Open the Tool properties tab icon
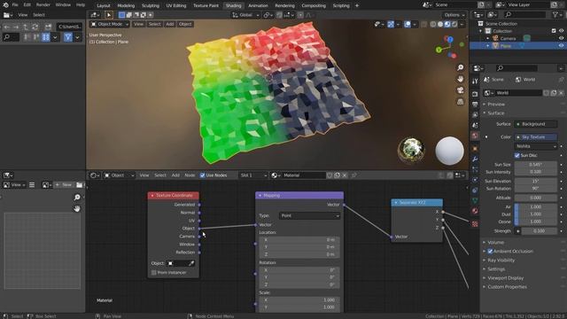 475,81
